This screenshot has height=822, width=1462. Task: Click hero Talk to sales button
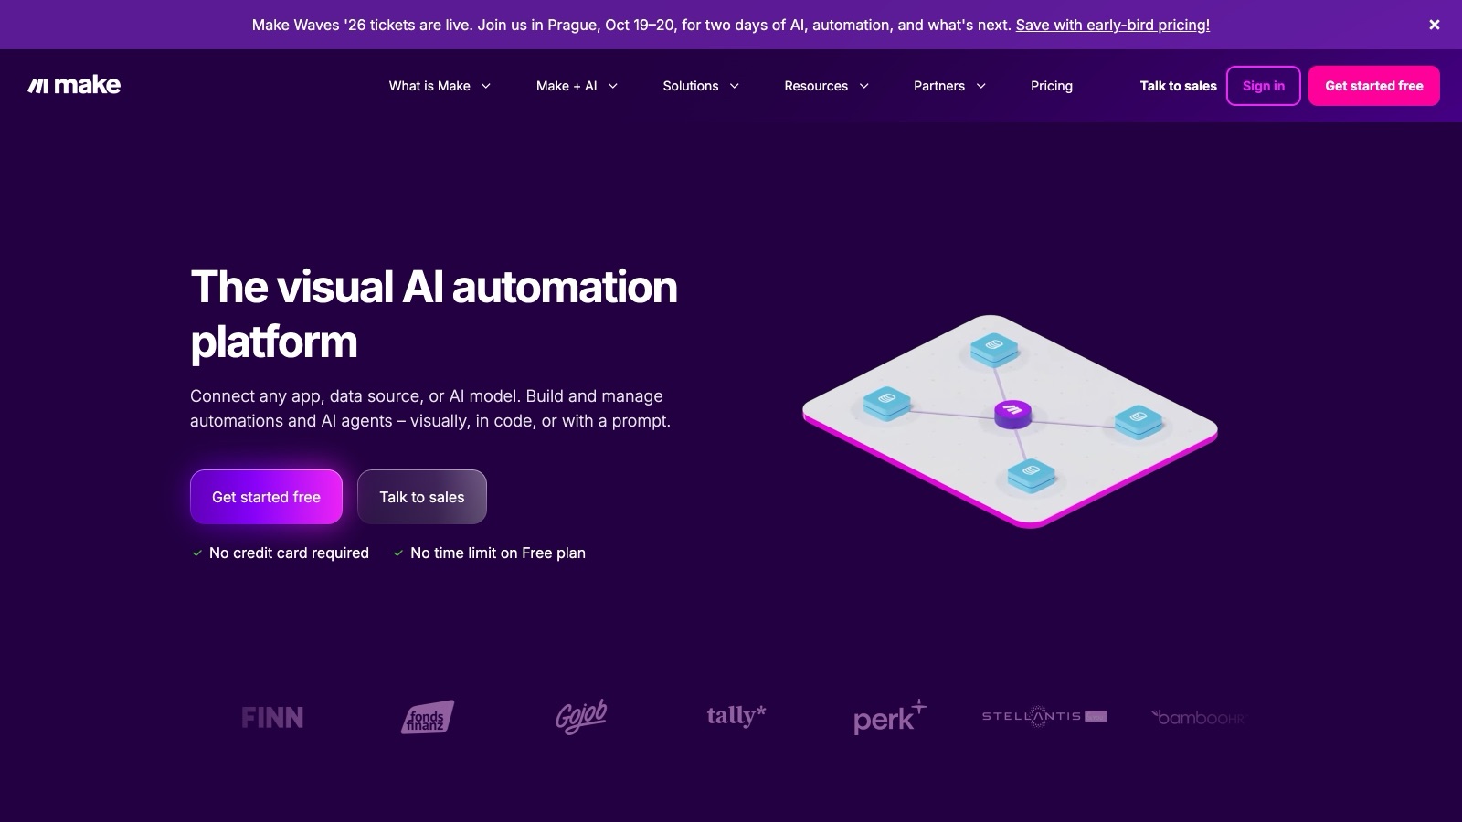coord(422,497)
